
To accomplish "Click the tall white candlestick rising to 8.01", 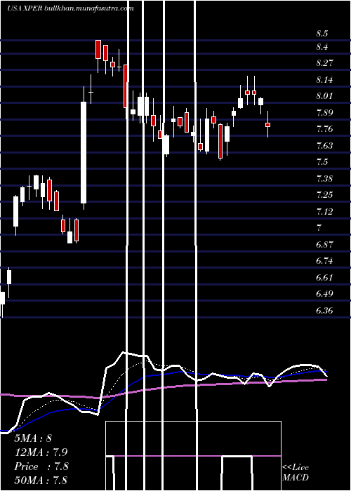I will coord(84,152).
